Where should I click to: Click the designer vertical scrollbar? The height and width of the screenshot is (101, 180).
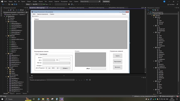click(145, 41)
